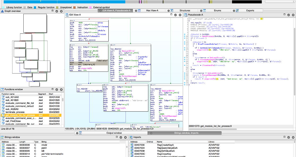Screen dimensions: 296x157
Task: Click the Structures tab icon
Action: pyautogui.click(x=172, y=11)
